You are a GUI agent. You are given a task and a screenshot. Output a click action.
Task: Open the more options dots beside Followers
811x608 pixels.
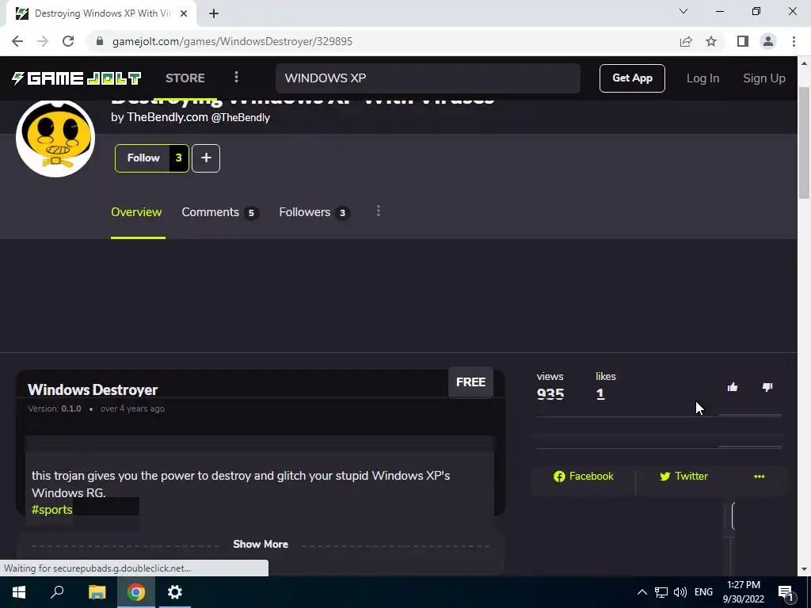(379, 211)
